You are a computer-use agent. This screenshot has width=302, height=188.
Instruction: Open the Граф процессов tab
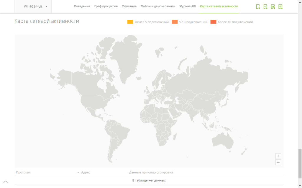click(x=106, y=6)
